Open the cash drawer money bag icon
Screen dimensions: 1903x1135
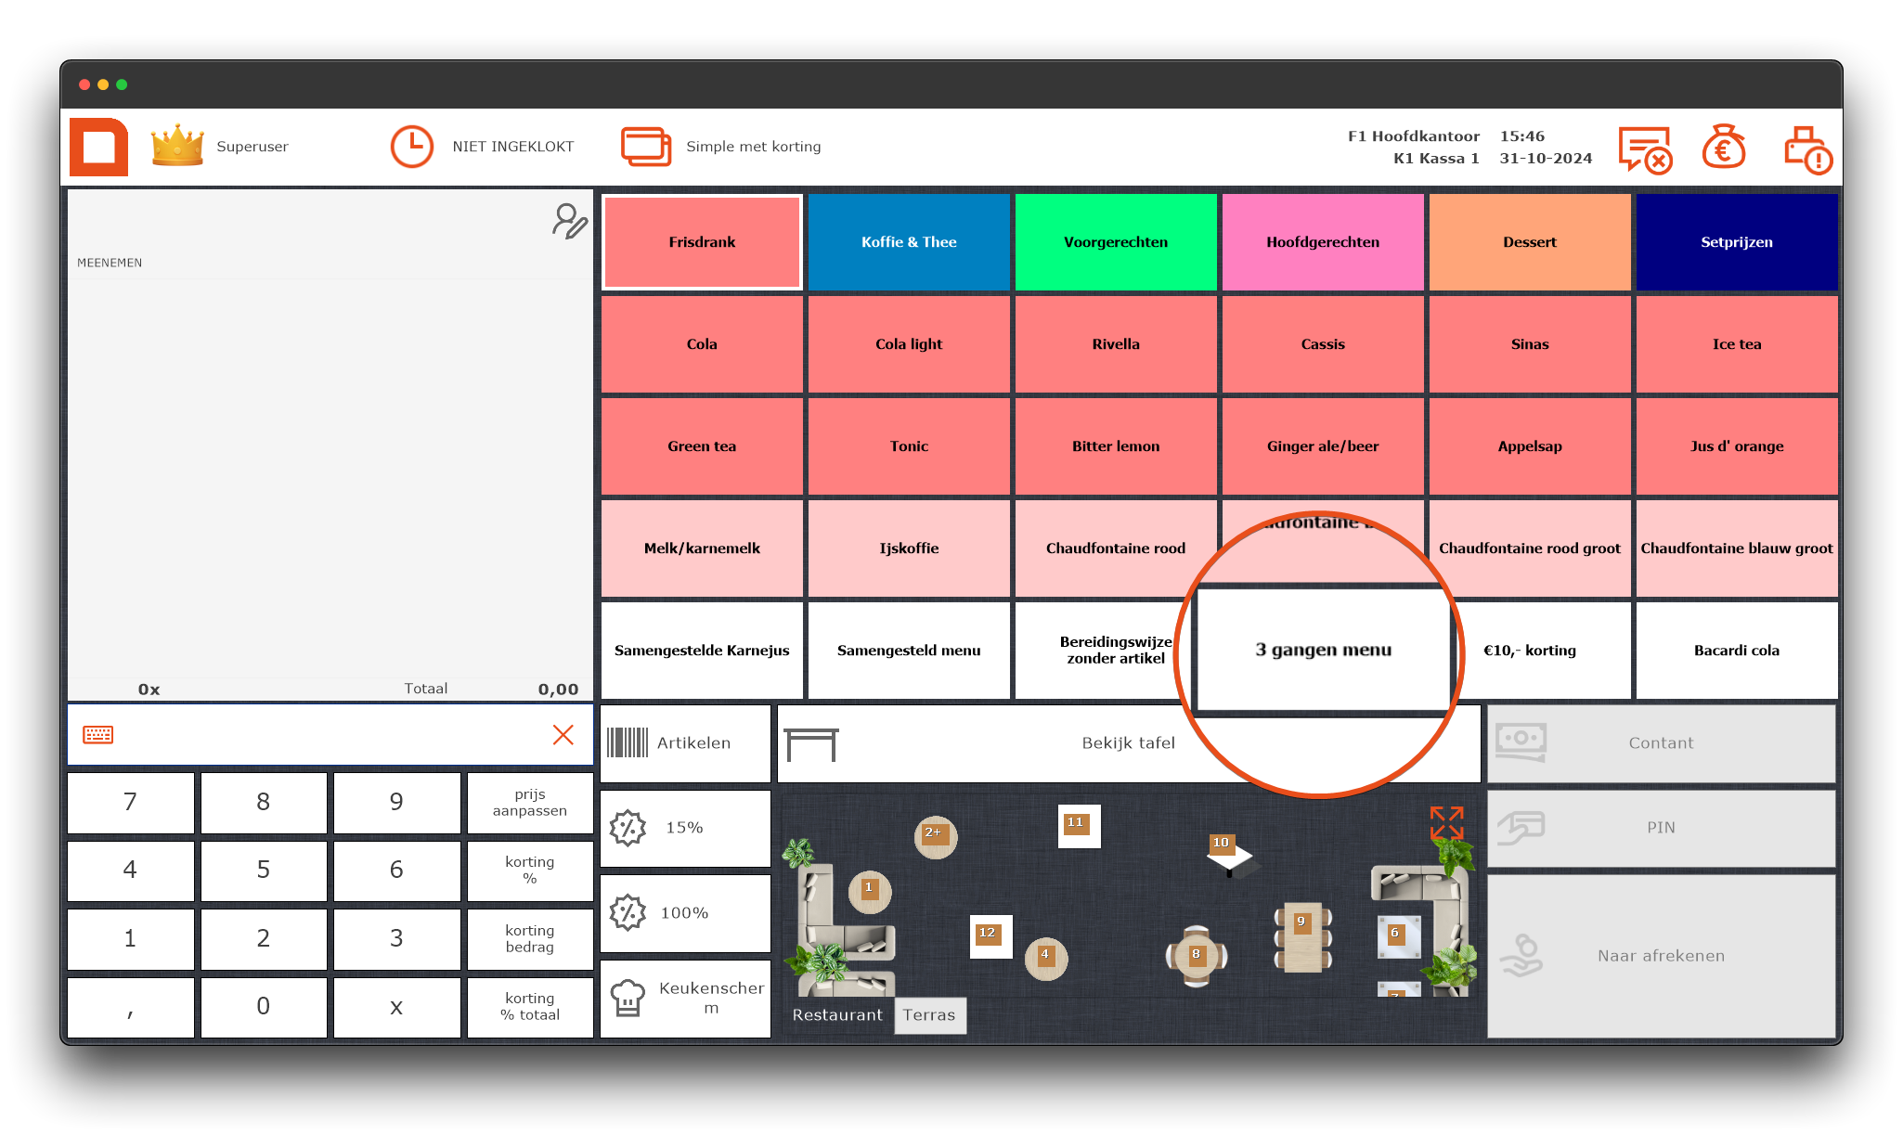[1723, 148]
